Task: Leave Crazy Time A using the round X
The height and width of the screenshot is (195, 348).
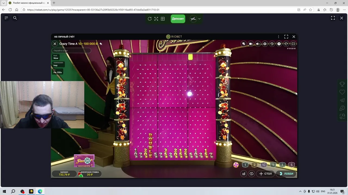Action: pyautogui.click(x=55, y=44)
